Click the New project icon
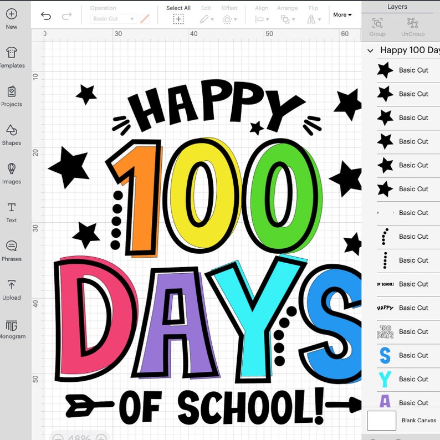The width and height of the screenshot is (440, 440). coord(12,14)
